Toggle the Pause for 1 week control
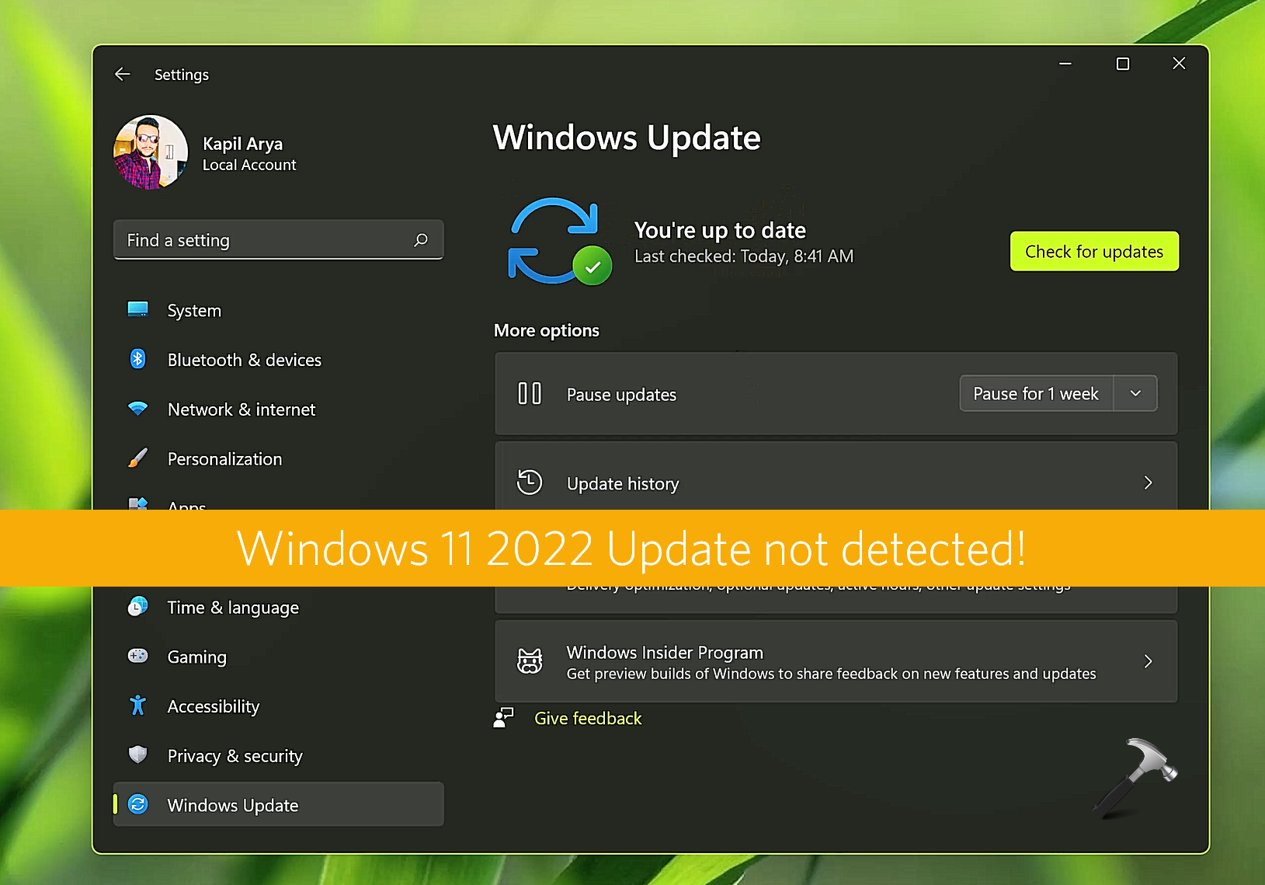 pyautogui.click(x=1035, y=393)
